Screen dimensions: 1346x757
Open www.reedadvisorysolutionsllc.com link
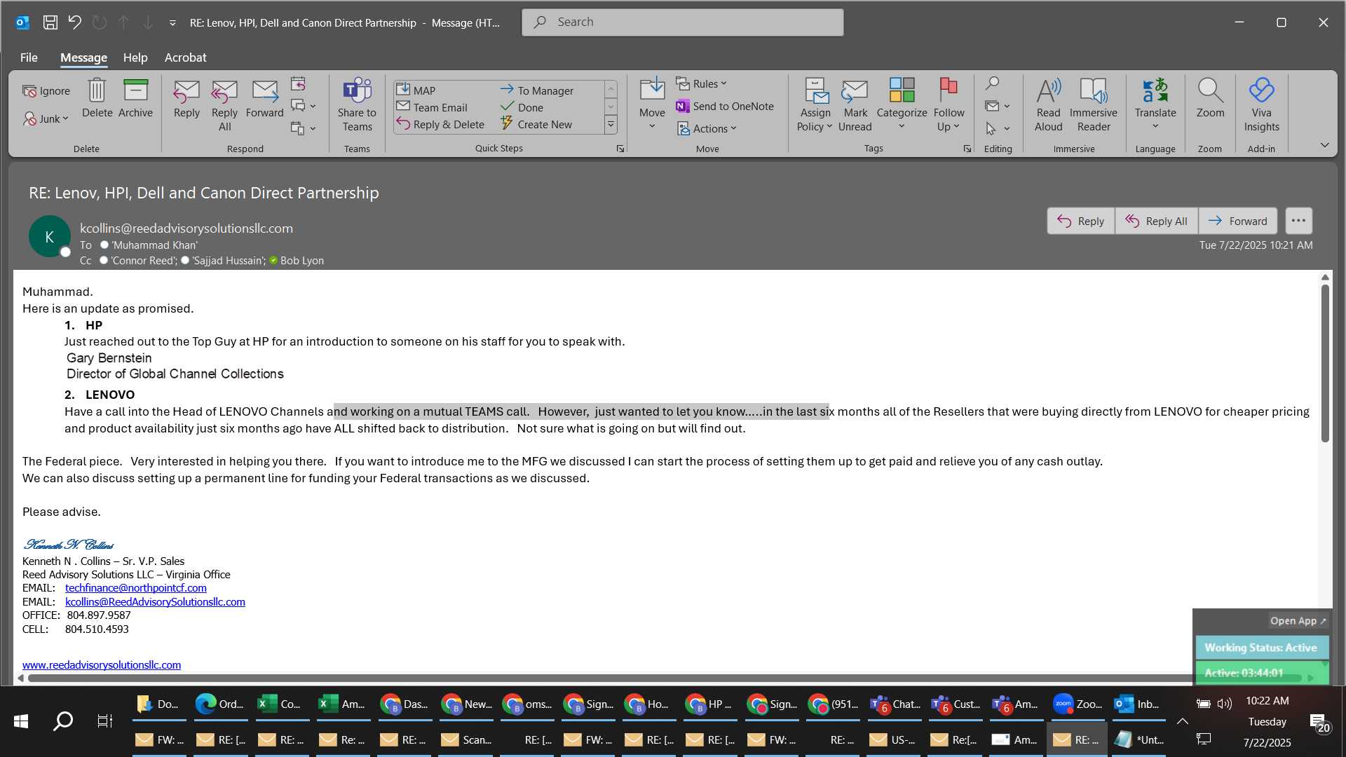[x=102, y=664]
